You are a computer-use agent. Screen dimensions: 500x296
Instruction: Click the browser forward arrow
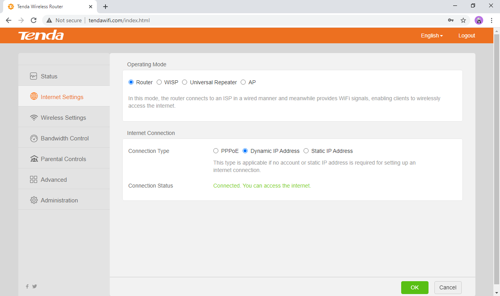pos(21,20)
